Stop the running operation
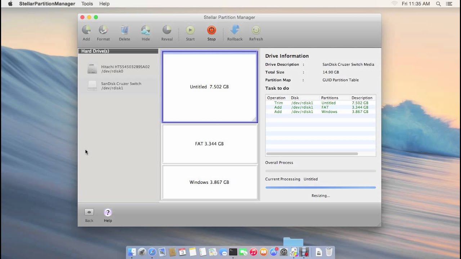Viewport: 461px width, 259px height. [x=211, y=30]
